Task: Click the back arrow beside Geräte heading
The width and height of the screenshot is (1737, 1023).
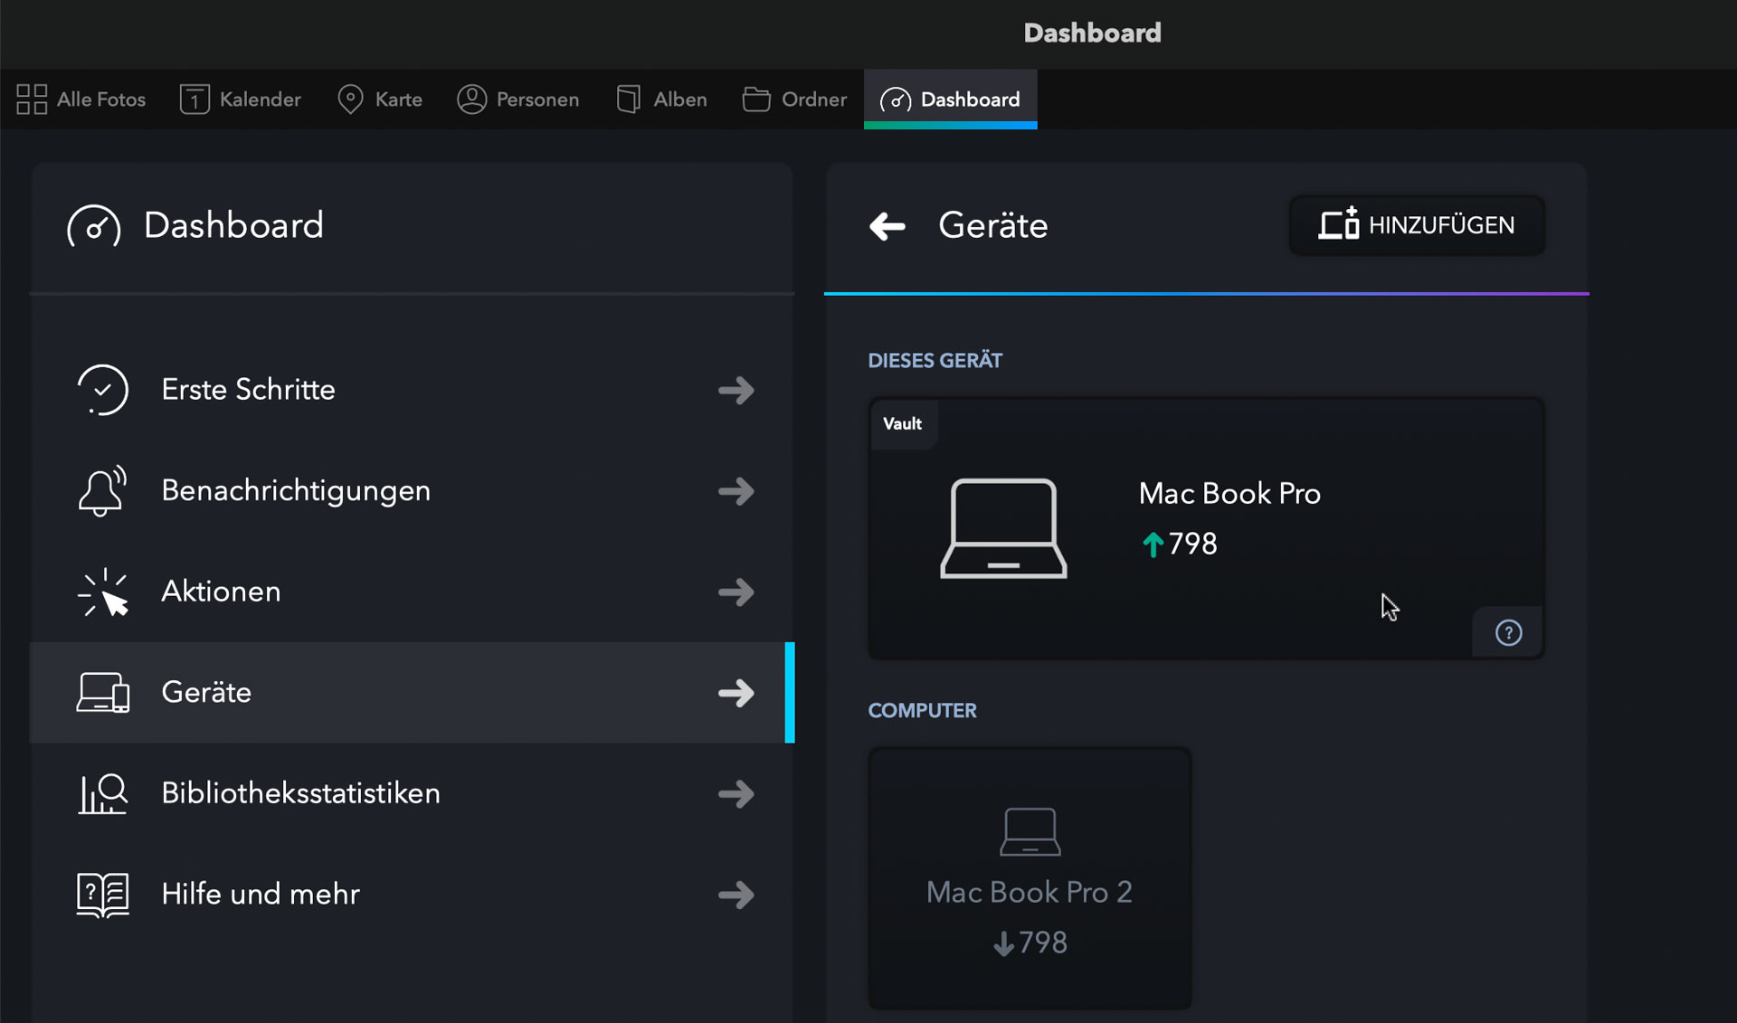Action: (x=887, y=226)
